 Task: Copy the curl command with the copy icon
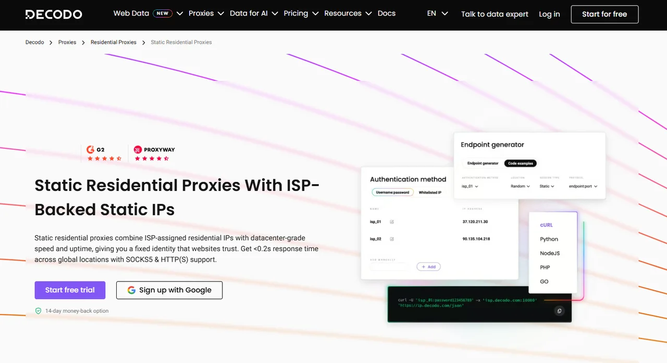(x=559, y=311)
